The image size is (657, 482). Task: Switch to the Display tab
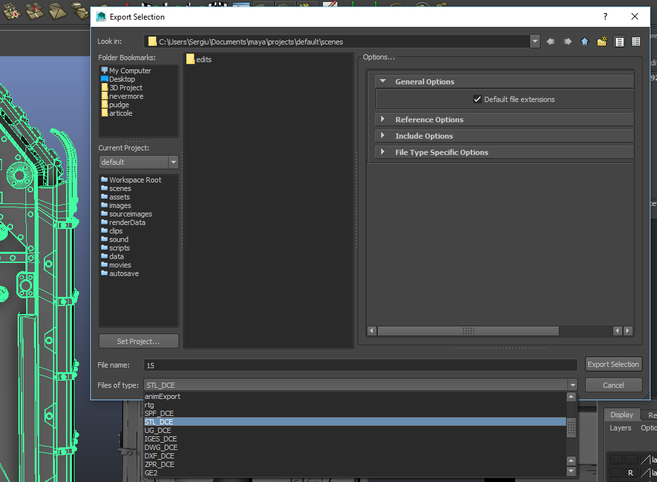pyautogui.click(x=621, y=415)
